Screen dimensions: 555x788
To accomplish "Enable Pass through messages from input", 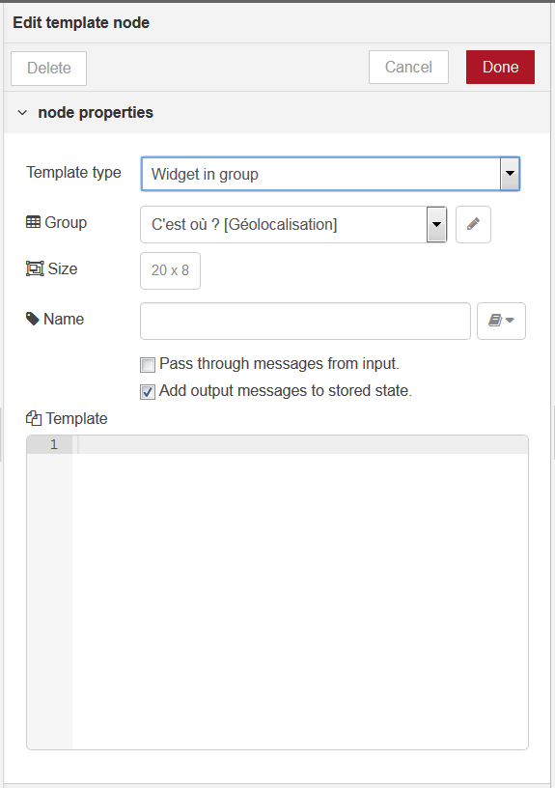I will (147, 365).
